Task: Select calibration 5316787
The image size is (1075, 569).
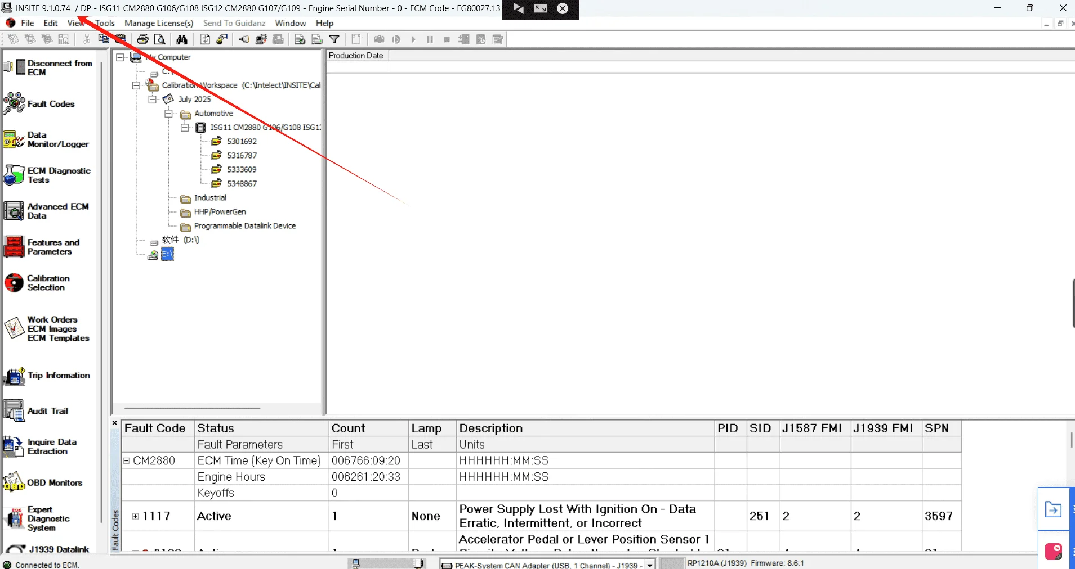Action: 242,156
